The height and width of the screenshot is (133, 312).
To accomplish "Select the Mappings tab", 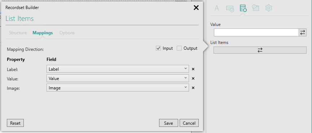I will [x=43, y=33].
